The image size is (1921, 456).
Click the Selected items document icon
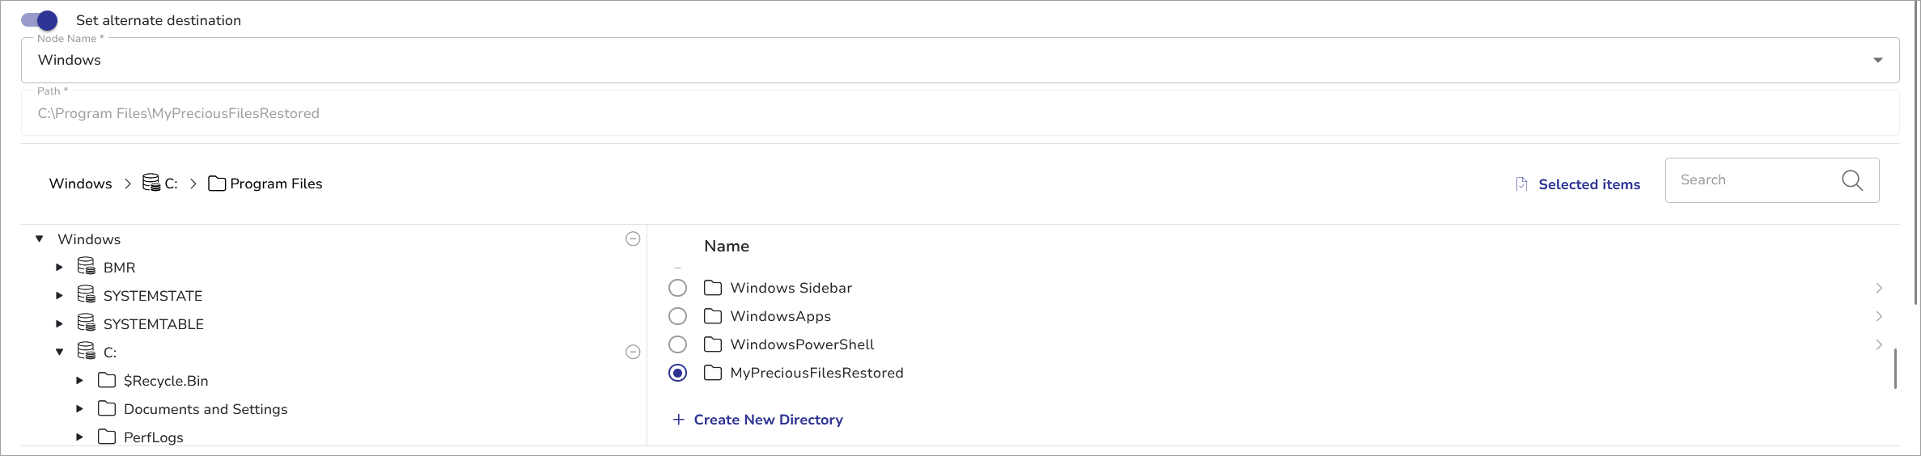[1521, 184]
